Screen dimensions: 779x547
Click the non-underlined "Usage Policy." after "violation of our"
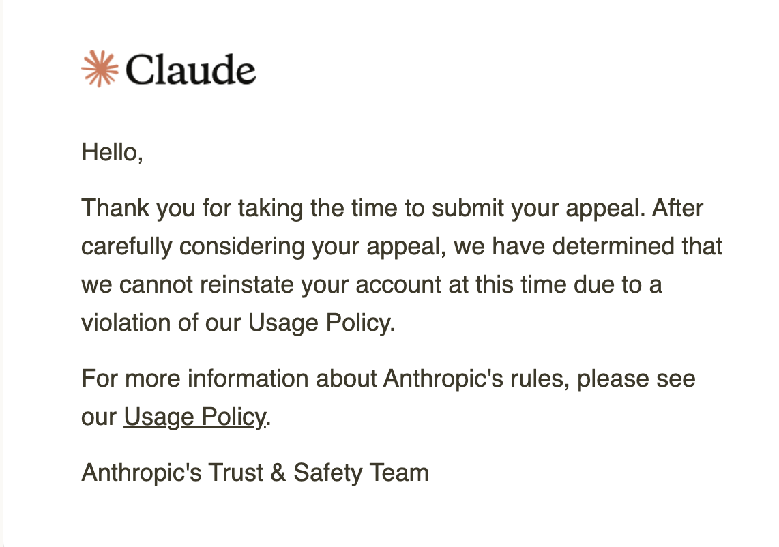pos(321,323)
